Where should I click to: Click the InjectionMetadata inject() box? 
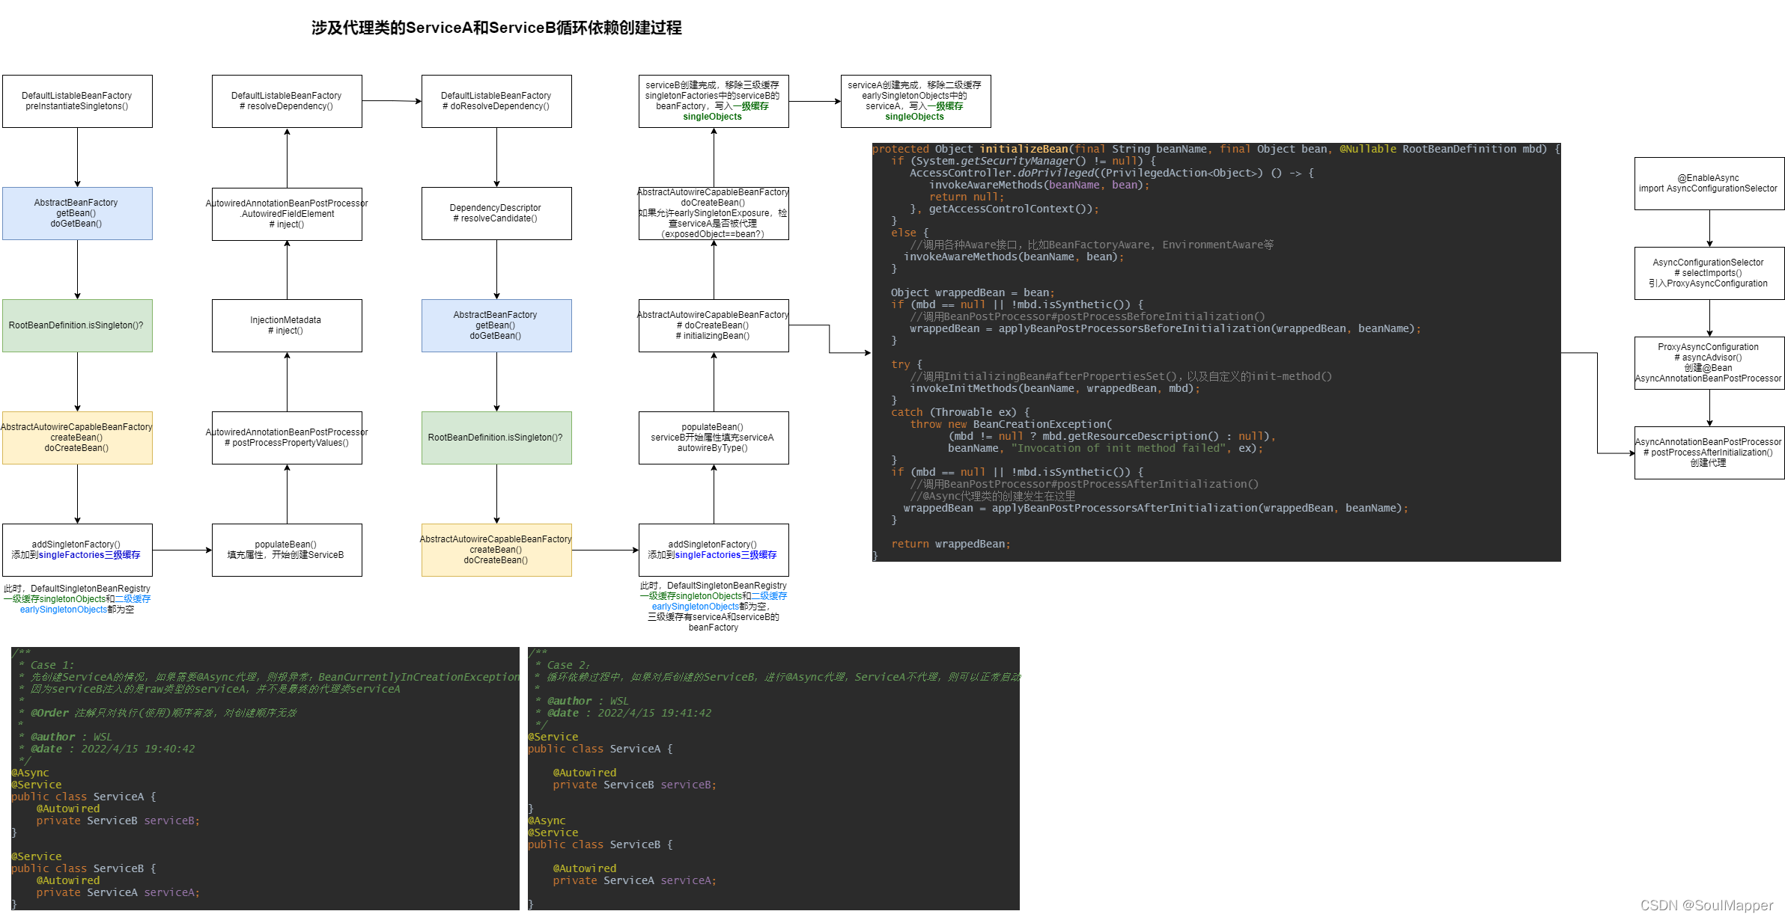coord(287,325)
